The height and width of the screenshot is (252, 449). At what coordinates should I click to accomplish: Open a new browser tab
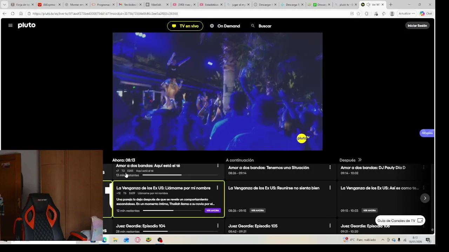391,5
